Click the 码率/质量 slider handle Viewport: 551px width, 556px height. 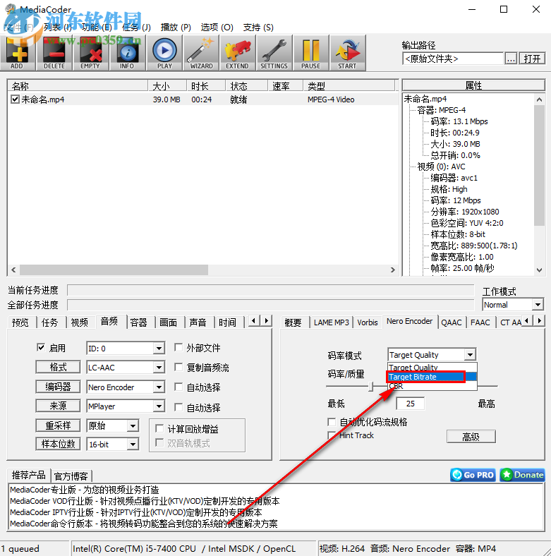click(370, 386)
